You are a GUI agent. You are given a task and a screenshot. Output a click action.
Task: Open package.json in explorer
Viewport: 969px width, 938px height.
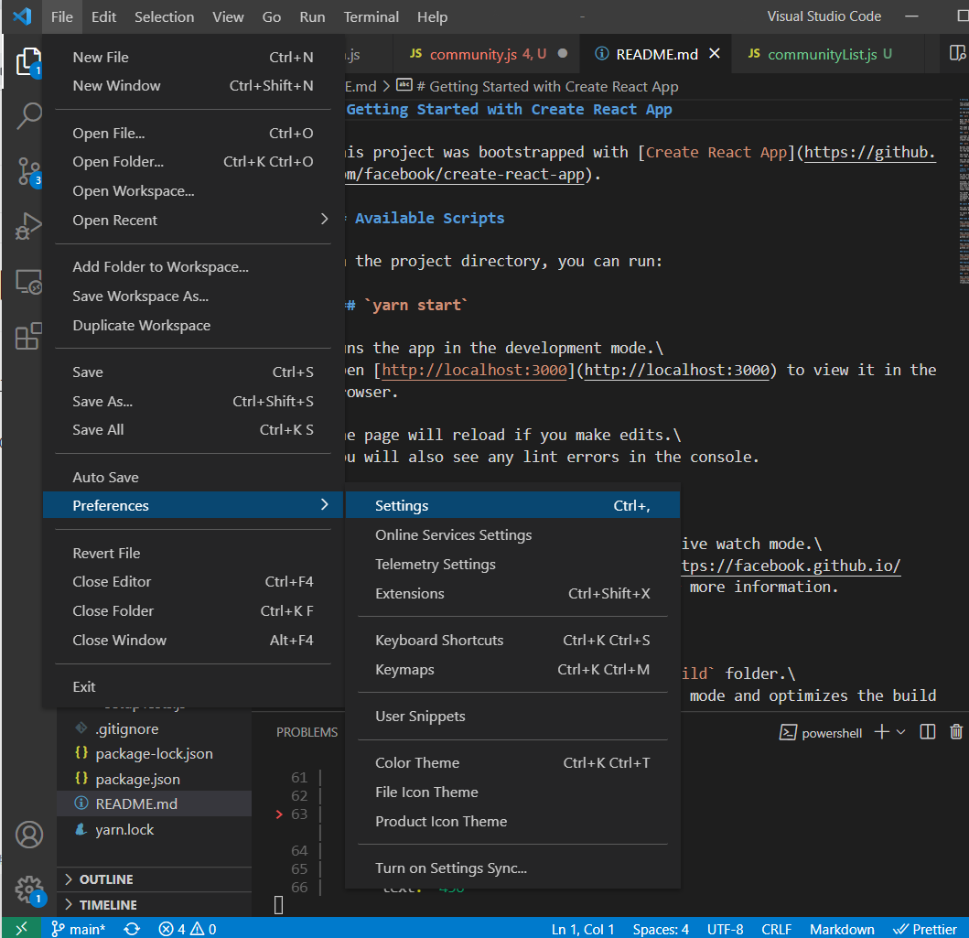point(155,779)
